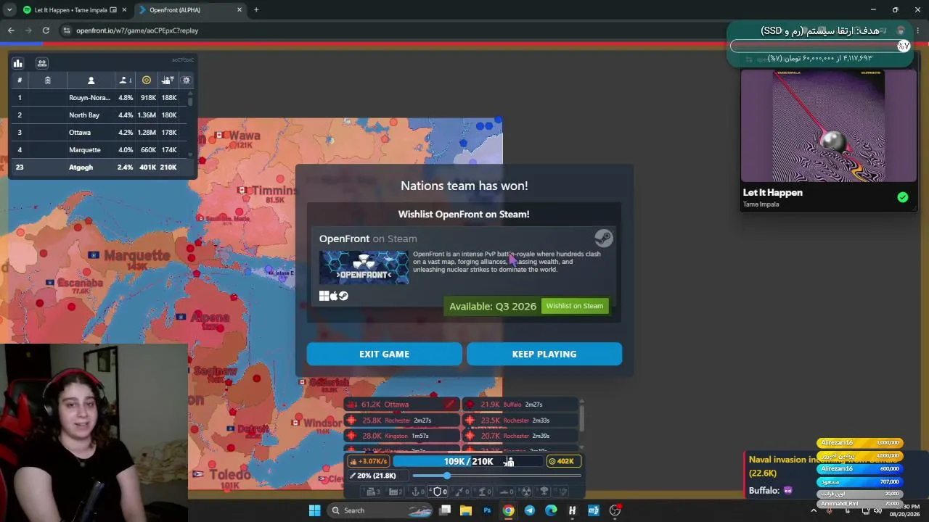Image resolution: width=929 pixels, height=522 pixels.
Task: Select the SAM Launcher build icon
Action: click(x=483, y=492)
